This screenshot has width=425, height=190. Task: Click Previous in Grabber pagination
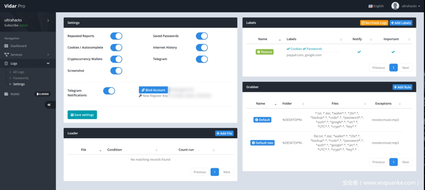[x=379, y=162]
